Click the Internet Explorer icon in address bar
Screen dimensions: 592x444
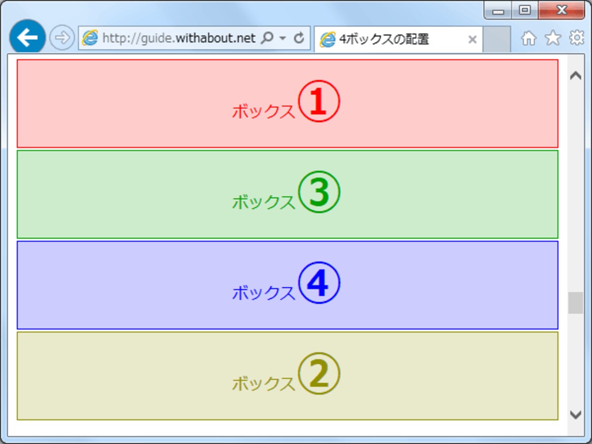point(90,38)
